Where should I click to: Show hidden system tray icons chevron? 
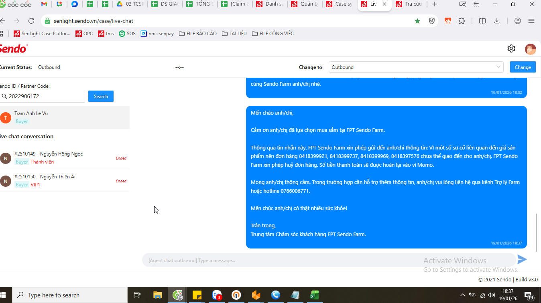[x=462, y=295]
